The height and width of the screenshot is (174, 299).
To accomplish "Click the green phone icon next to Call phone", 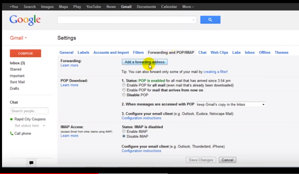I will (11, 133).
